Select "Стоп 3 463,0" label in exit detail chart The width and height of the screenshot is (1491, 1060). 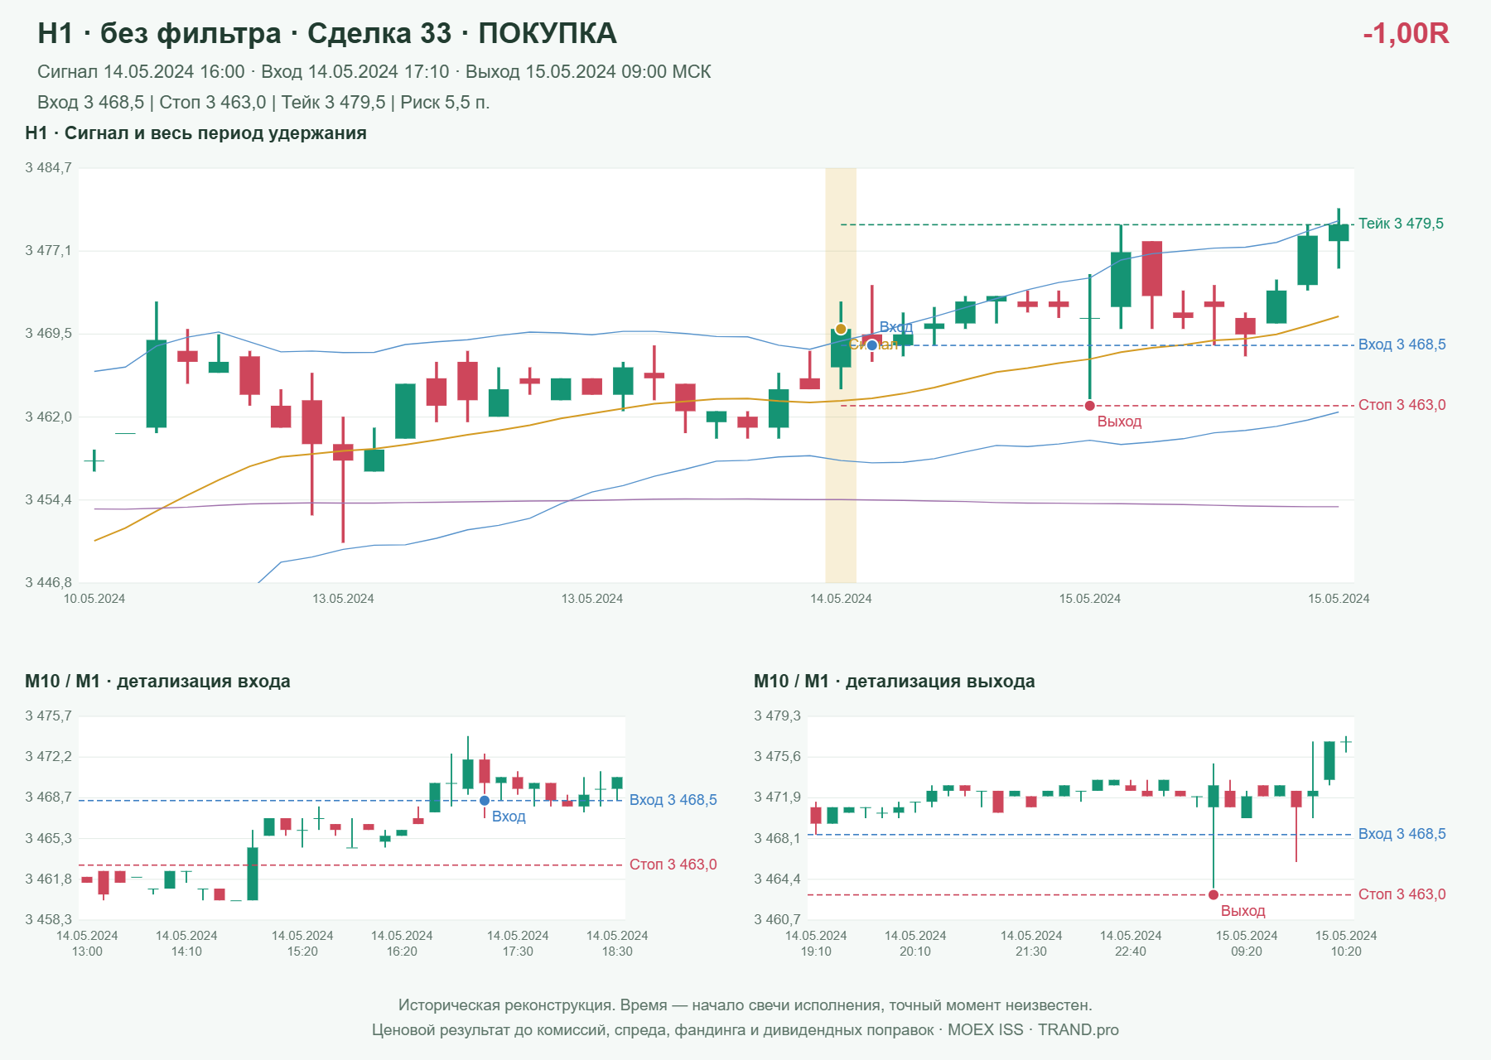click(1402, 894)
